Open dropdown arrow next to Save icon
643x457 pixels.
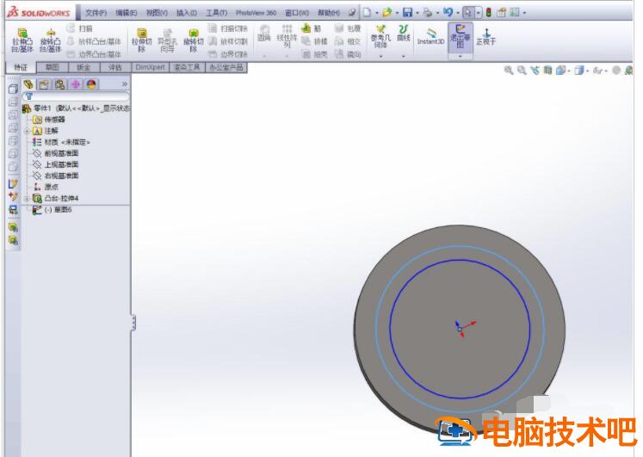(x=417, y=13)
